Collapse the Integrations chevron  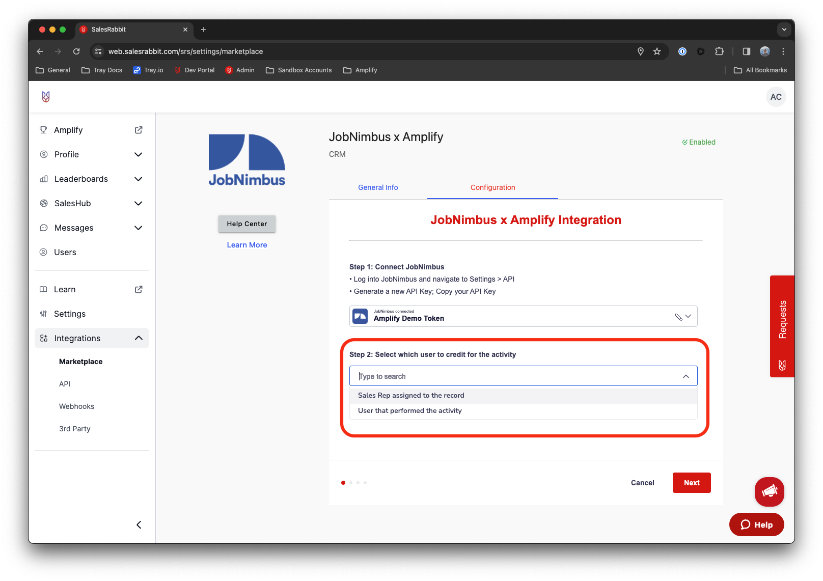(x=139, y=338)
